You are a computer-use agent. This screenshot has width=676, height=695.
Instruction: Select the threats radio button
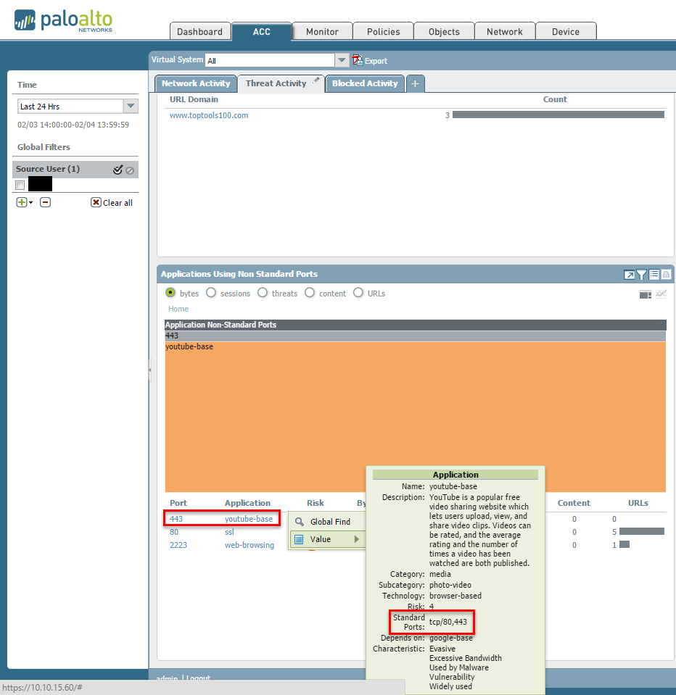point(263,293)
